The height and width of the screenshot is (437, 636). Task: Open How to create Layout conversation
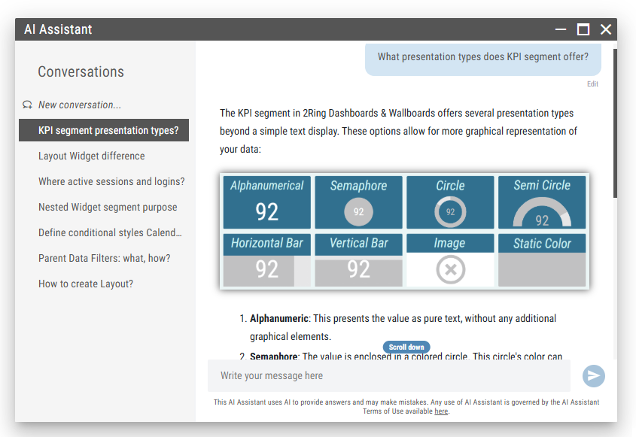pos(86,284)
